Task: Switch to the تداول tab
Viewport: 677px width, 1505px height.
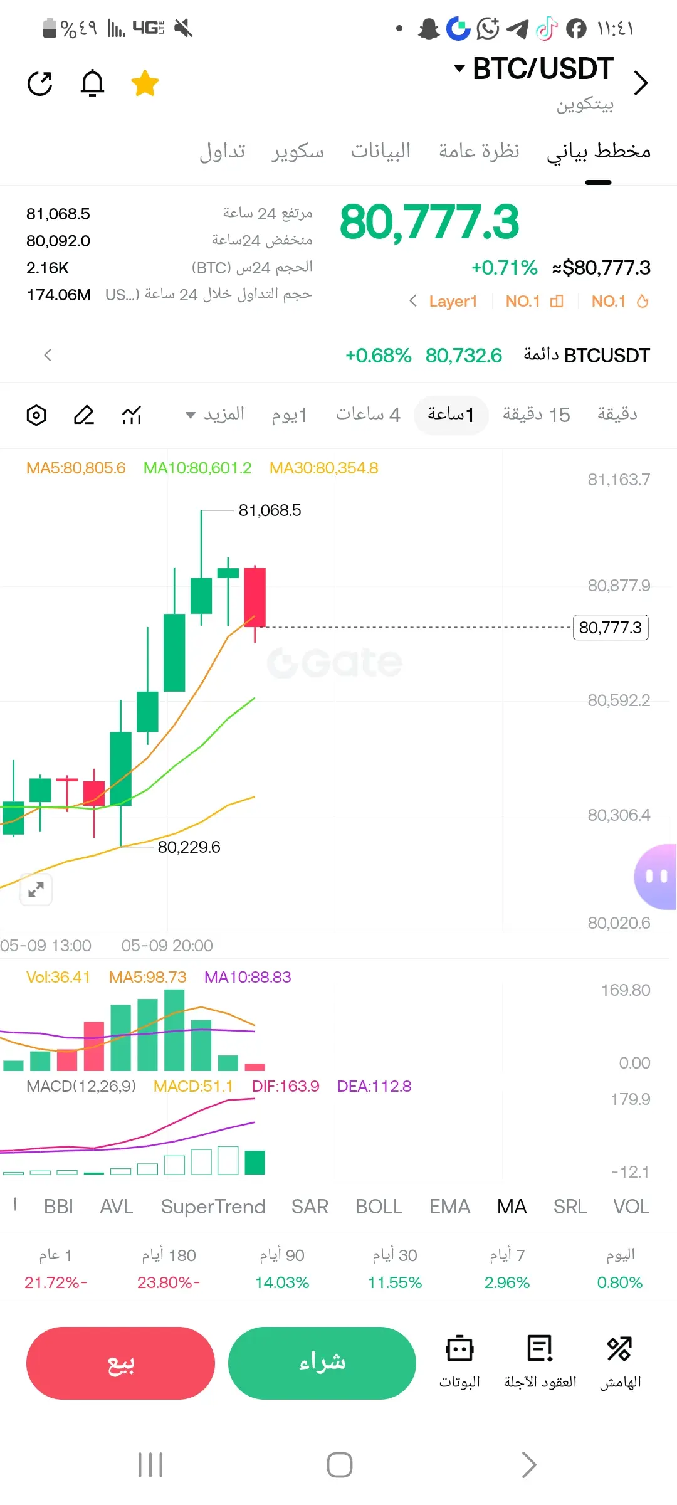Action: (223, 151)
